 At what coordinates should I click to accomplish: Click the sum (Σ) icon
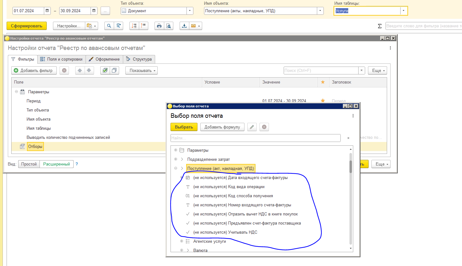click(x=380, y=26)
